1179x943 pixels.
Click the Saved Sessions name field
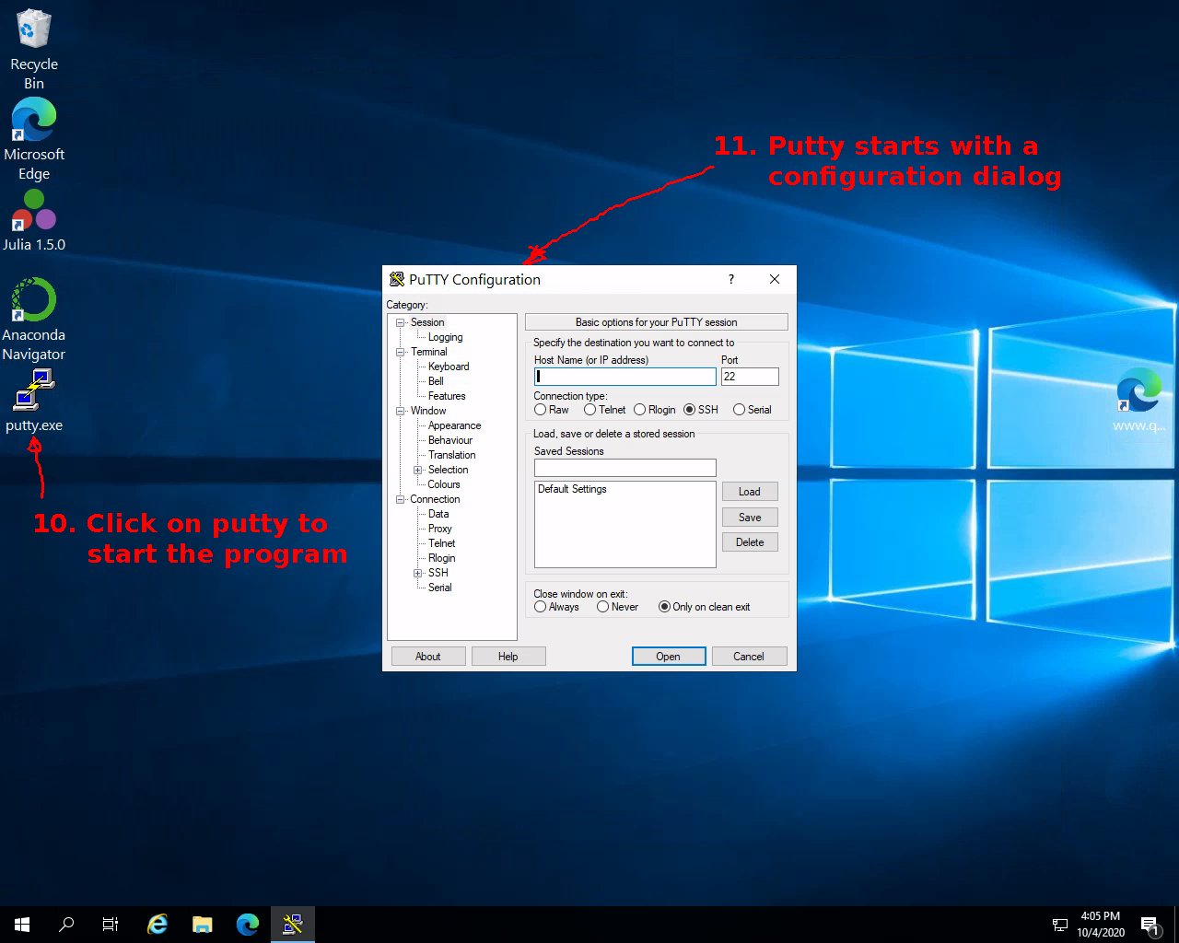click(x=625, y=468)
